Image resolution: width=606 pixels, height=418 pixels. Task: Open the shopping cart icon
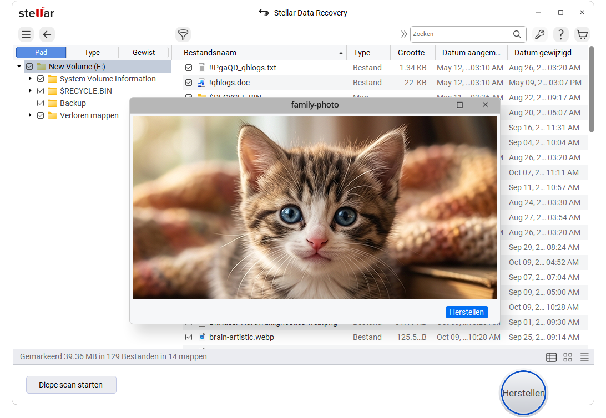point(582,34)
